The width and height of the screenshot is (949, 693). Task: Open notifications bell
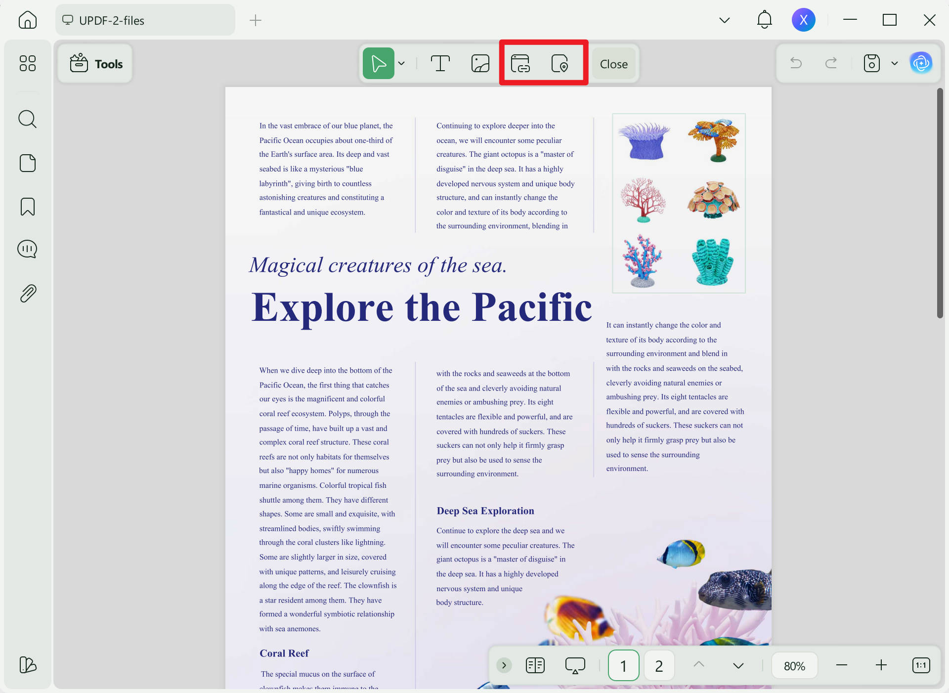coord(765,20)
